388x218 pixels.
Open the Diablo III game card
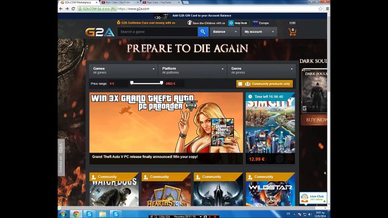(218, 190)
